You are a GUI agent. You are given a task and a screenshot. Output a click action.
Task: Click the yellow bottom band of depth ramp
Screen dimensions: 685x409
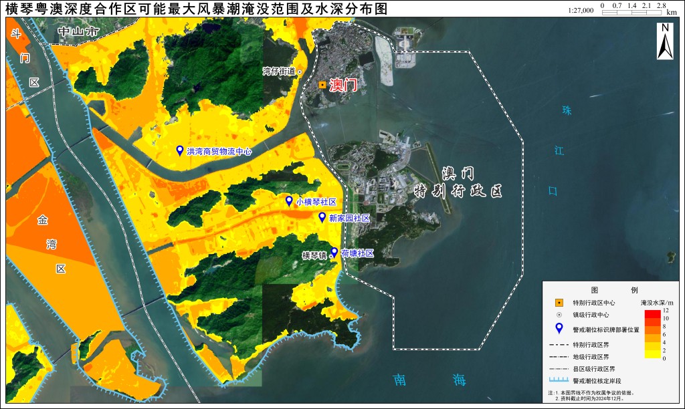(653, 354)
